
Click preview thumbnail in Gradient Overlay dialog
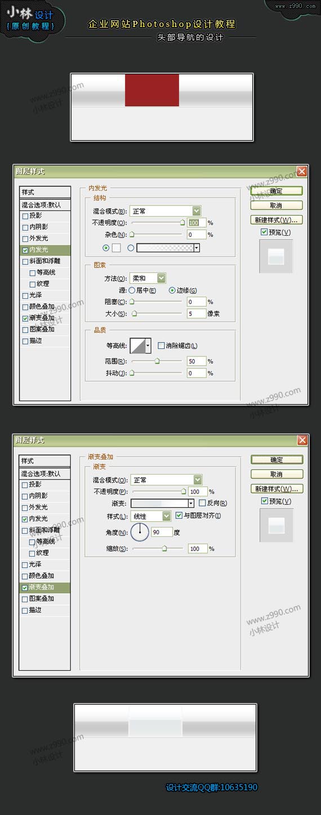tap(276, 525)
